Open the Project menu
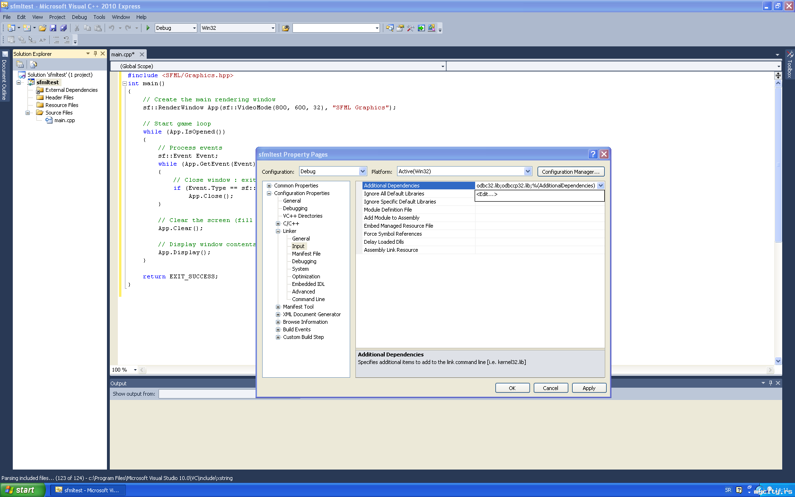795x497 pixels. tap(57, 17)
